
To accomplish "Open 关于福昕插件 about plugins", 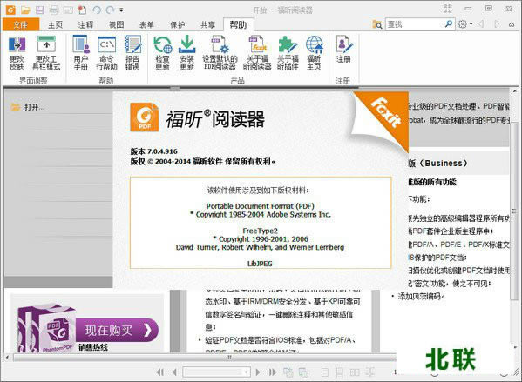I will pyautogui.click(x=288, y=53).
